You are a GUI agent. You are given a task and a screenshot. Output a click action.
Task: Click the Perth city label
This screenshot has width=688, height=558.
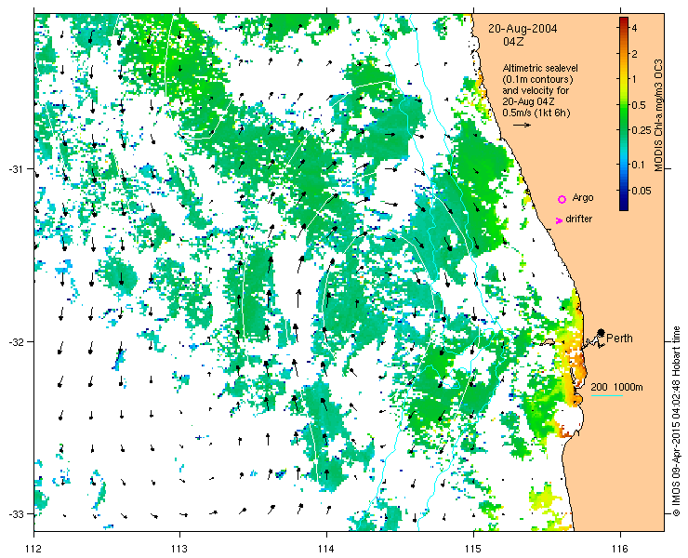(619, 338)
